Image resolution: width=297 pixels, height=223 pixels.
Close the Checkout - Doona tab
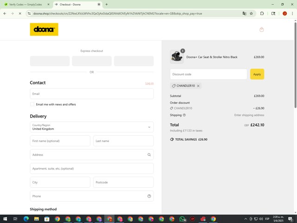[x=99, y=4]
